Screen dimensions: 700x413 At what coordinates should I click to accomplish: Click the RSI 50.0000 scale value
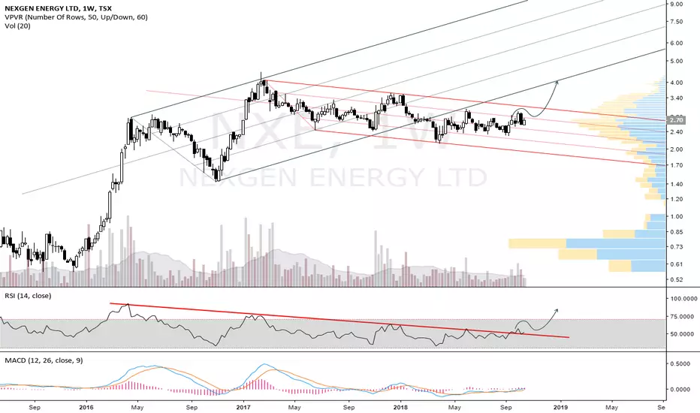coord(683,334)
